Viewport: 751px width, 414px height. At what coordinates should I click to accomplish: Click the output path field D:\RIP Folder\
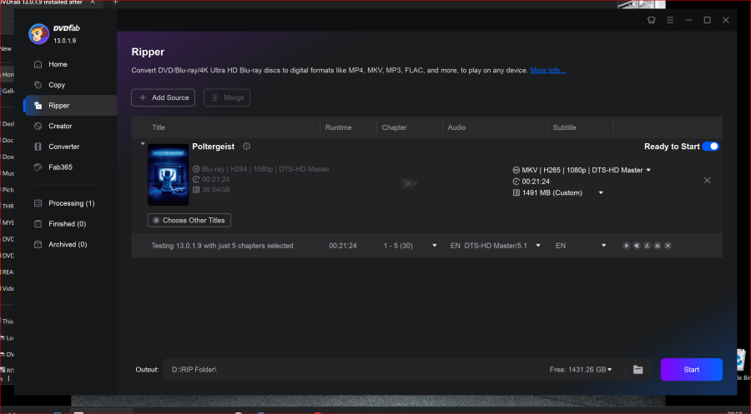point(355,370)
